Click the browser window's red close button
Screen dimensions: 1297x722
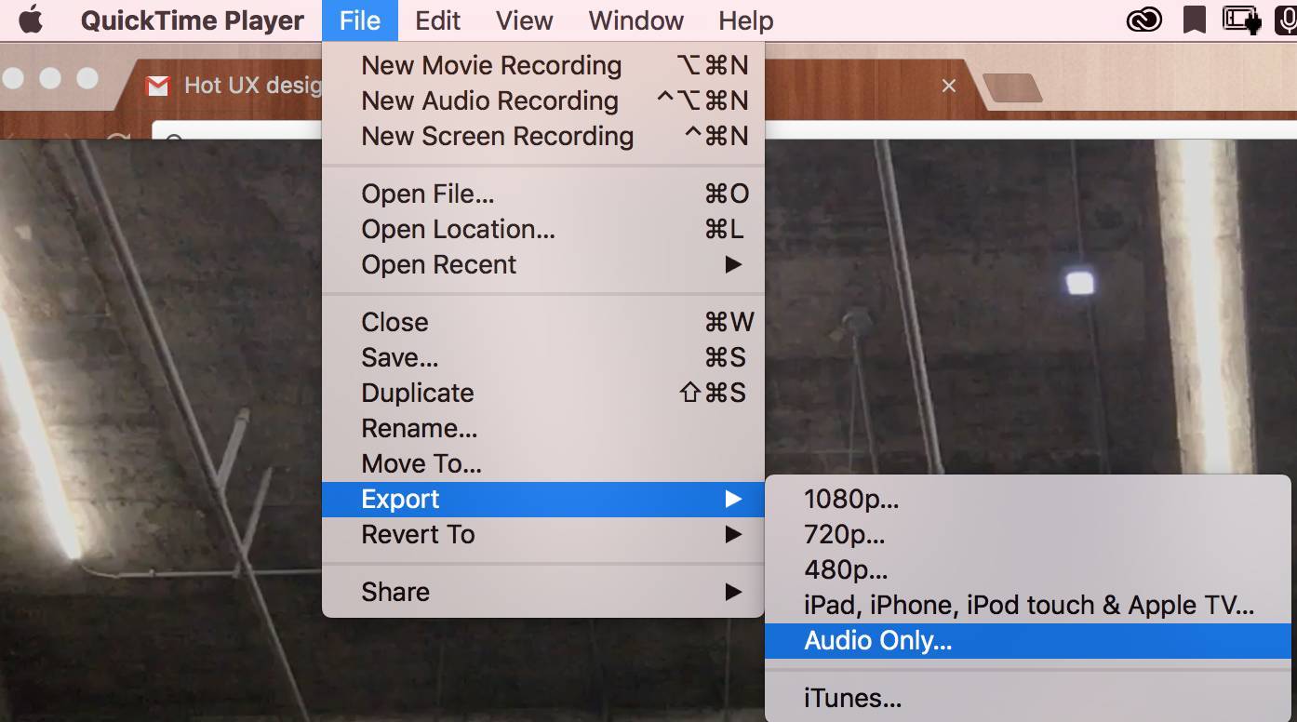tap(12, 79)
